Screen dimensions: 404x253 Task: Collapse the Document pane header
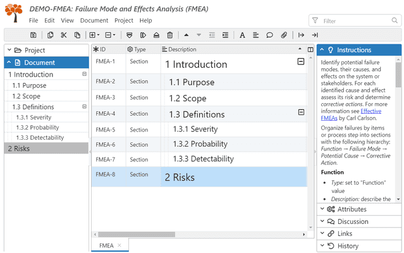pyautogui.click(x=46, y=63)
